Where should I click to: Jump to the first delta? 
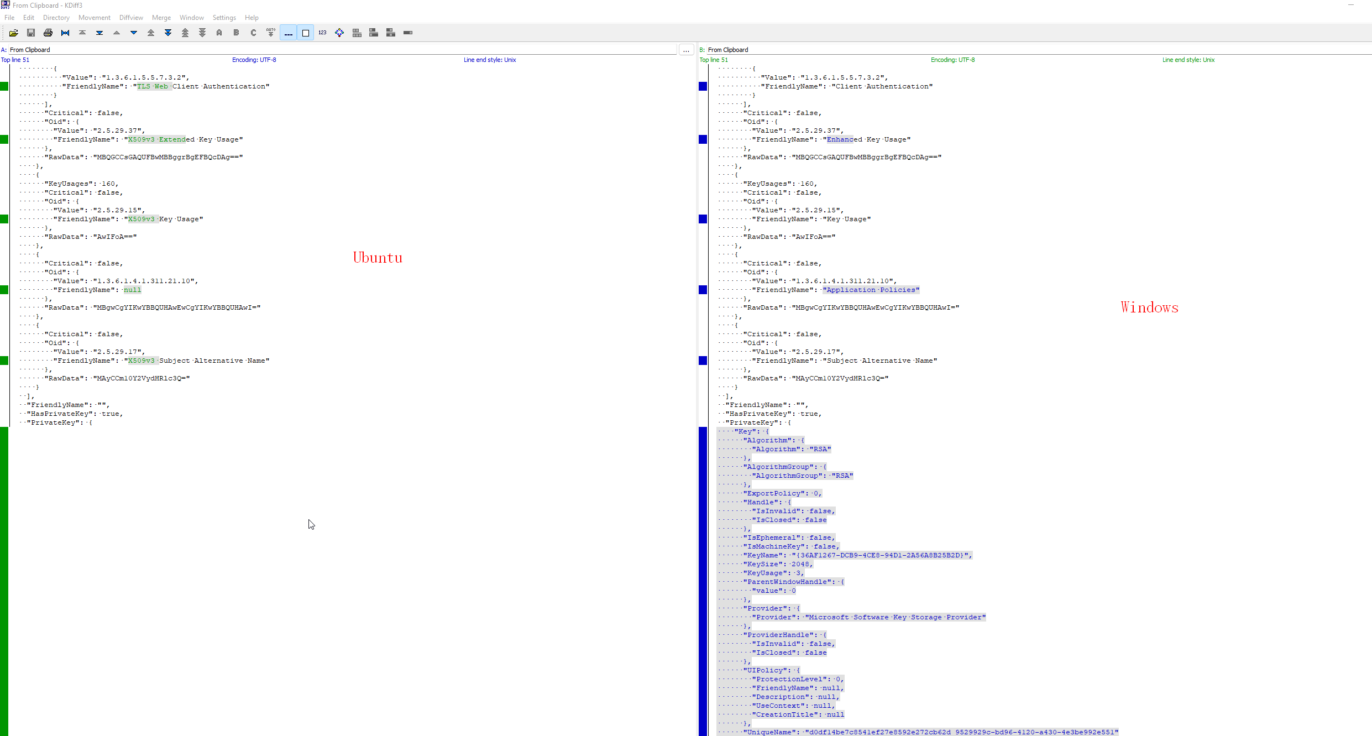click(82, 33)
